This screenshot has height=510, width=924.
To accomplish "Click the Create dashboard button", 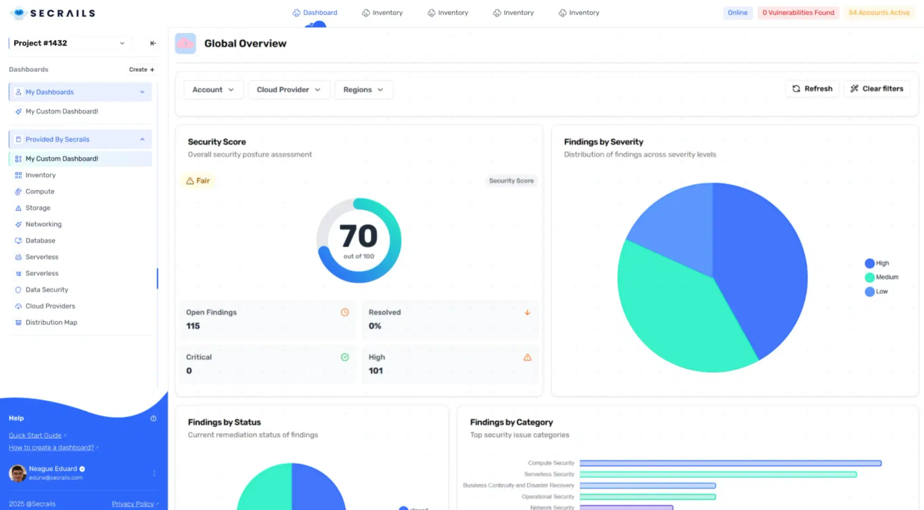I will [142, 70].
